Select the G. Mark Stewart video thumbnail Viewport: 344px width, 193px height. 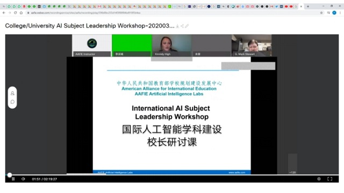[252, 46]
